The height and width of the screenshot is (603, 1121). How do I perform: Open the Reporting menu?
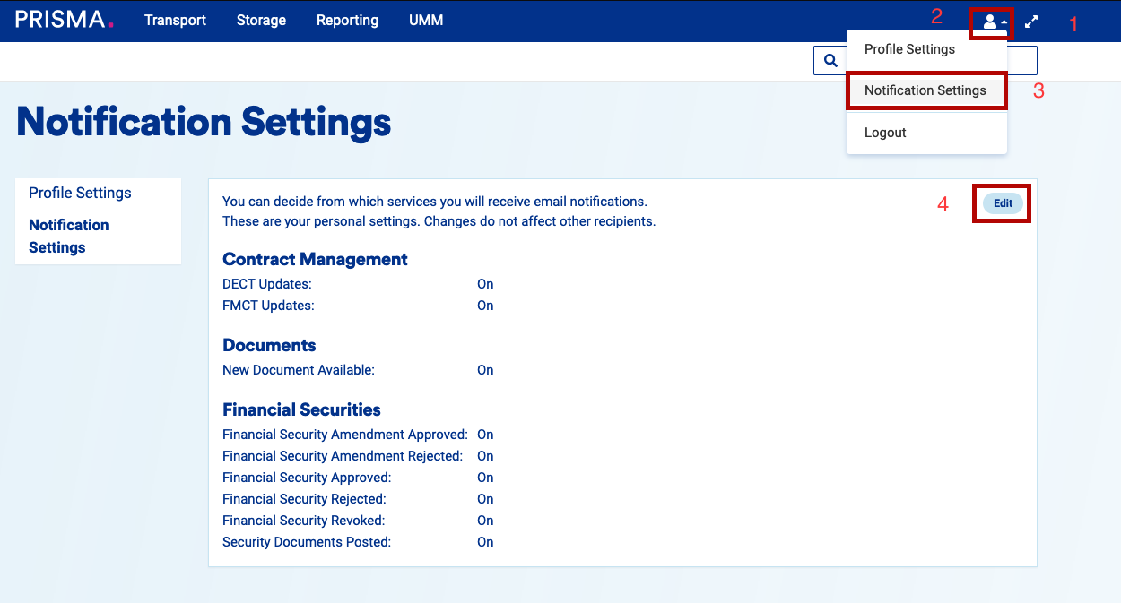[x=347, y=20]
